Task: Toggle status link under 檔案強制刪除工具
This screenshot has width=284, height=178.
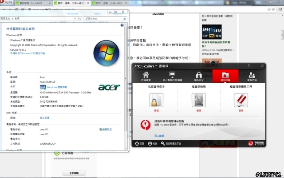Action: [x=241, y=110]
